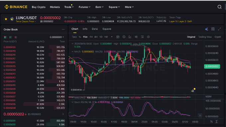Show sell orders only view
Screen dimensions: 226x127
pos(16,37)
